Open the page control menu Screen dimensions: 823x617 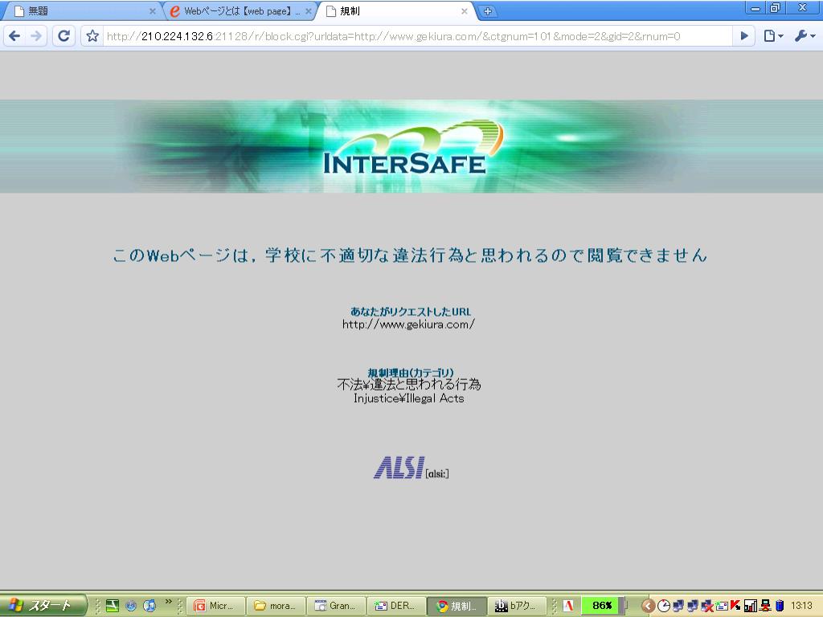[x=773, y=35]
